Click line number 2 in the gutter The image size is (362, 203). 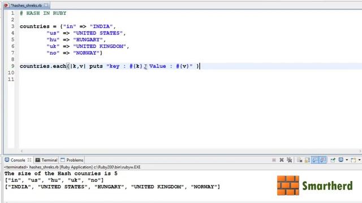tap(12, 20)
